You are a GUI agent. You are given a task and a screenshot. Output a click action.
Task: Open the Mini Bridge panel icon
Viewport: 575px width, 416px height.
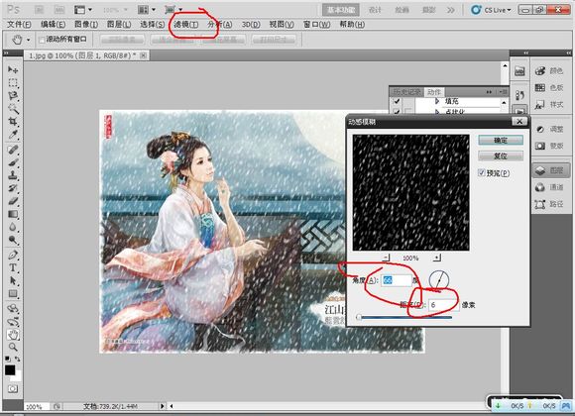519,71
